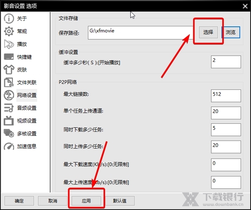Open the 常规 settings page
Screen dimensions: 251x210
coord(22,31)
